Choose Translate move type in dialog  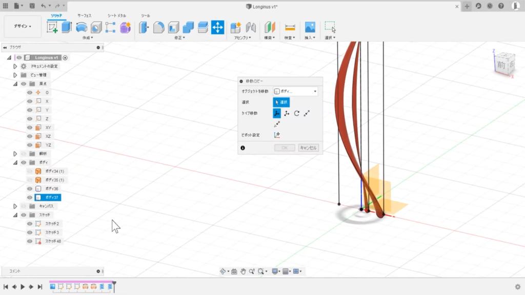tap(287, 113)
